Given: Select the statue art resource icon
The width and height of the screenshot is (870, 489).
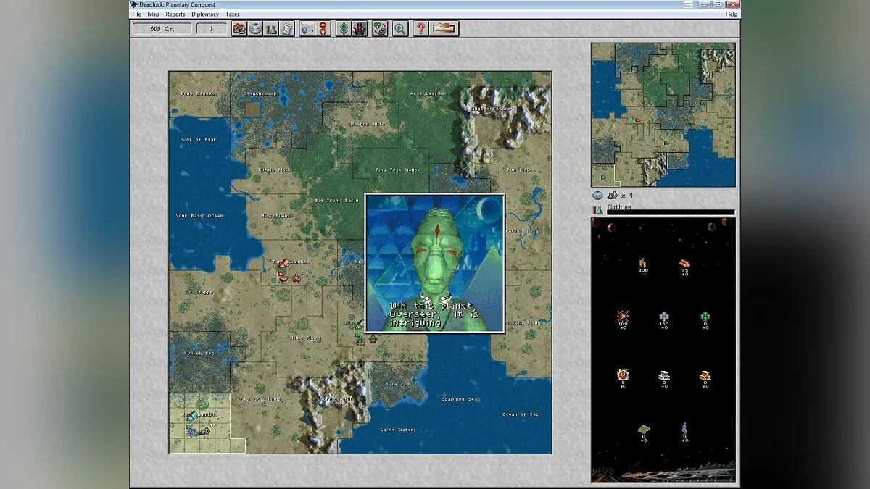Looking at the screenshot, I should click(x=684, y=430).
